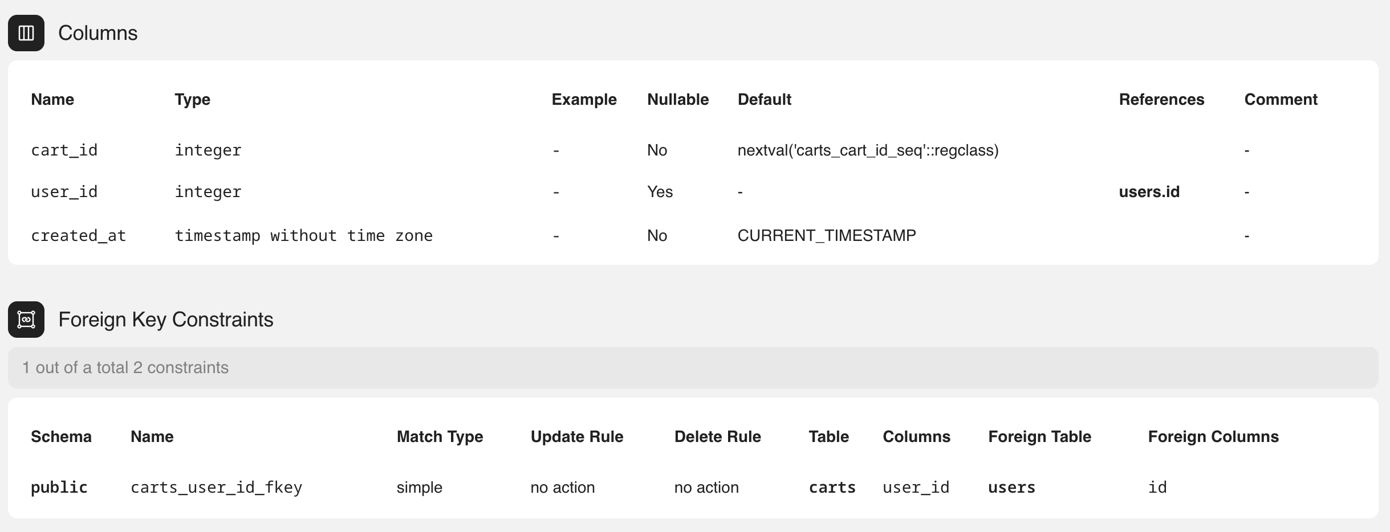
Task: Click the Foreign Key Constraints panel icon
Action: 26,320
